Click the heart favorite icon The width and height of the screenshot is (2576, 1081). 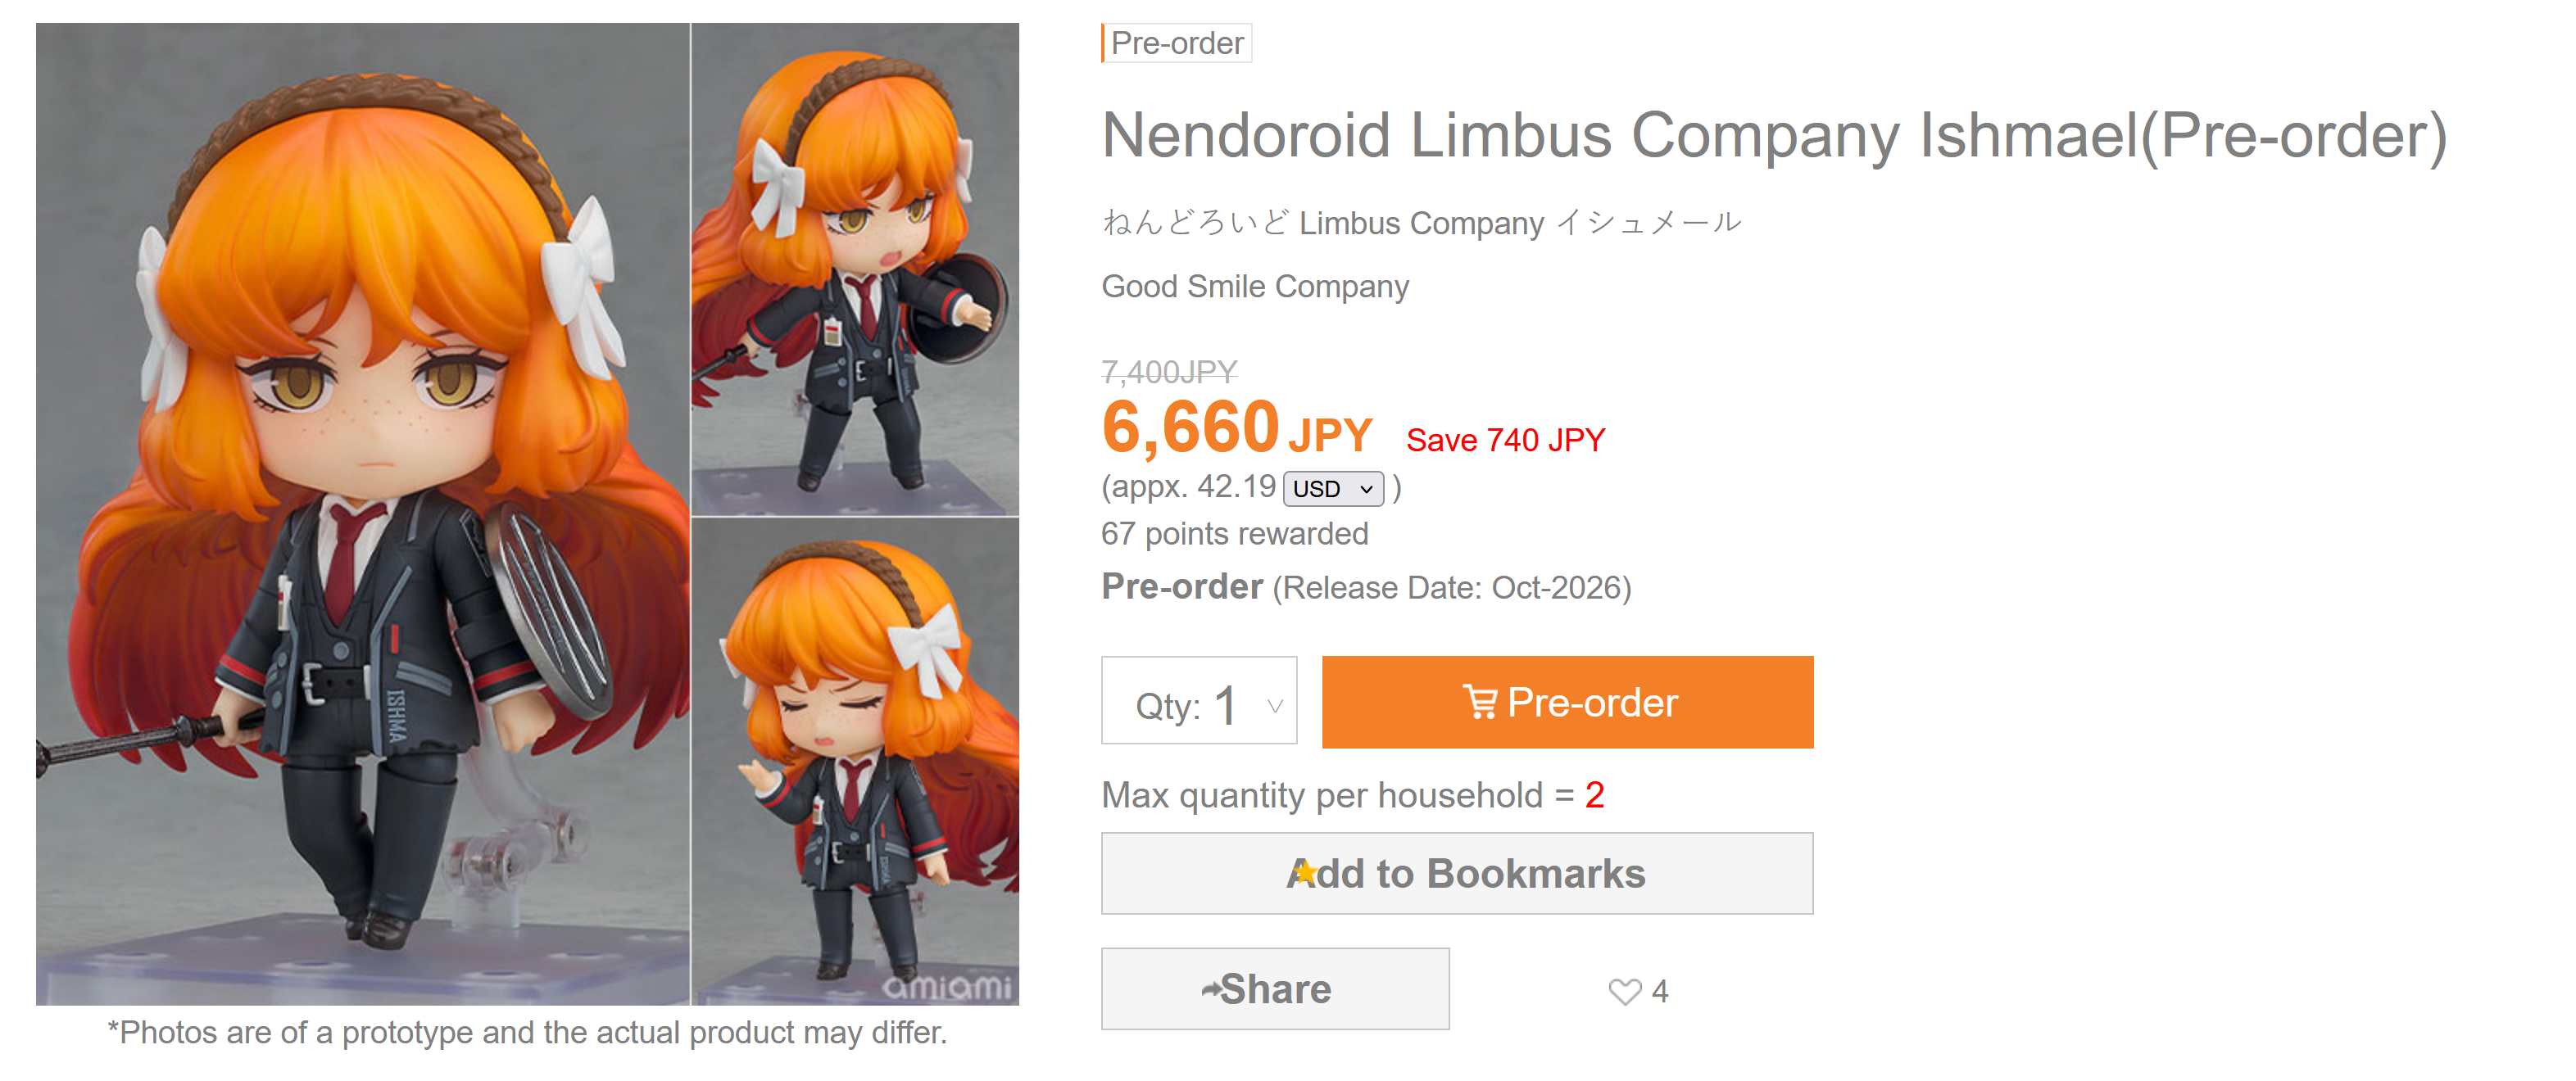pos(1624,991)
